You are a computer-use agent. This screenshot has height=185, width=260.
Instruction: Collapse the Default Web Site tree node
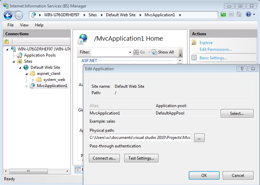tap(20, 67)
